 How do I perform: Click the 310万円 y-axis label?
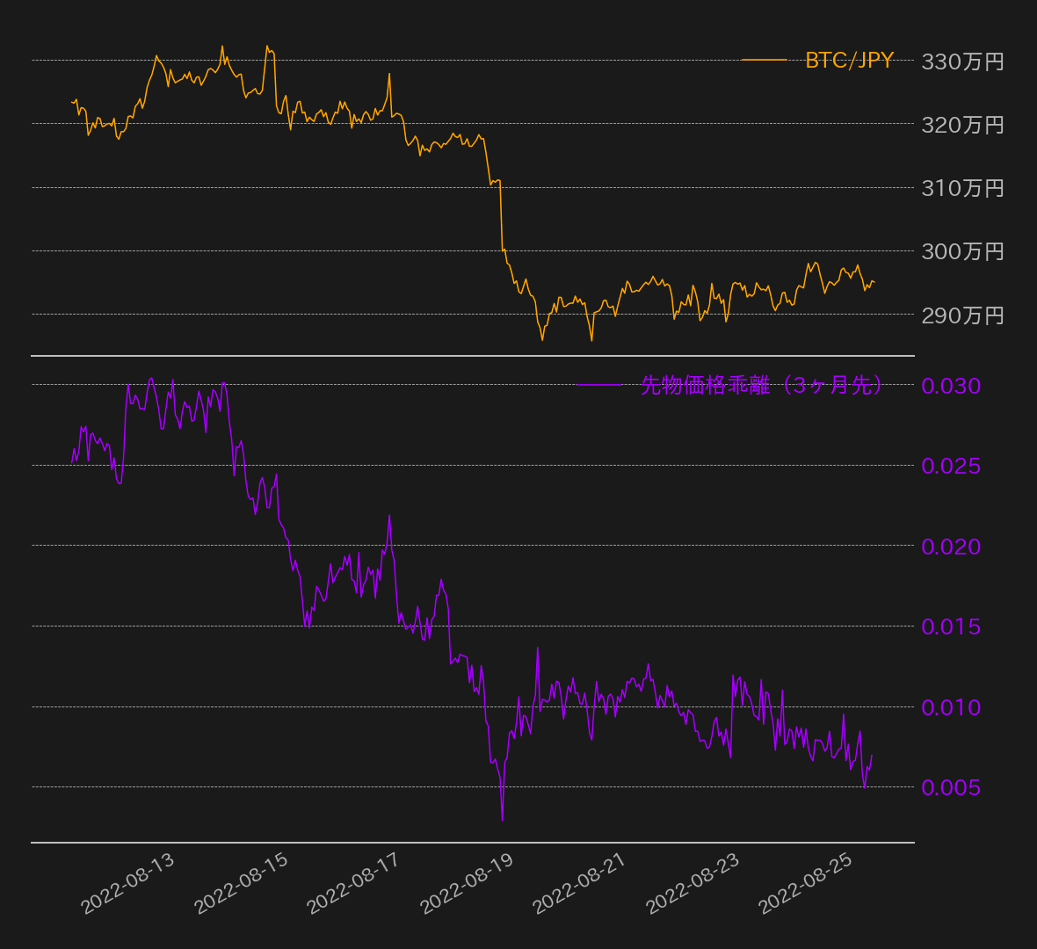(962, 188)
